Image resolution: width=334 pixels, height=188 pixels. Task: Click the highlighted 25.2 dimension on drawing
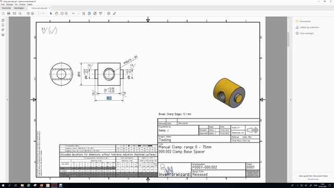109,98
